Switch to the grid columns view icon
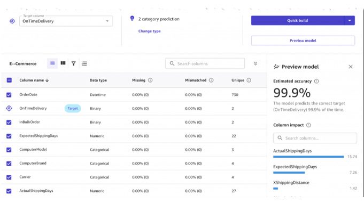364x203 pixels. 63,63
